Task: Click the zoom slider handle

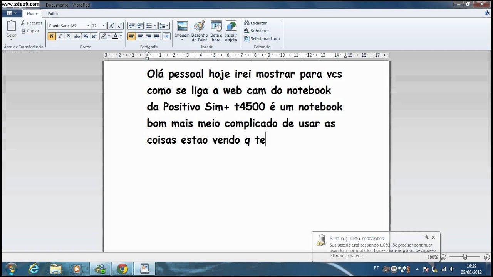Action: coord(465,257)
